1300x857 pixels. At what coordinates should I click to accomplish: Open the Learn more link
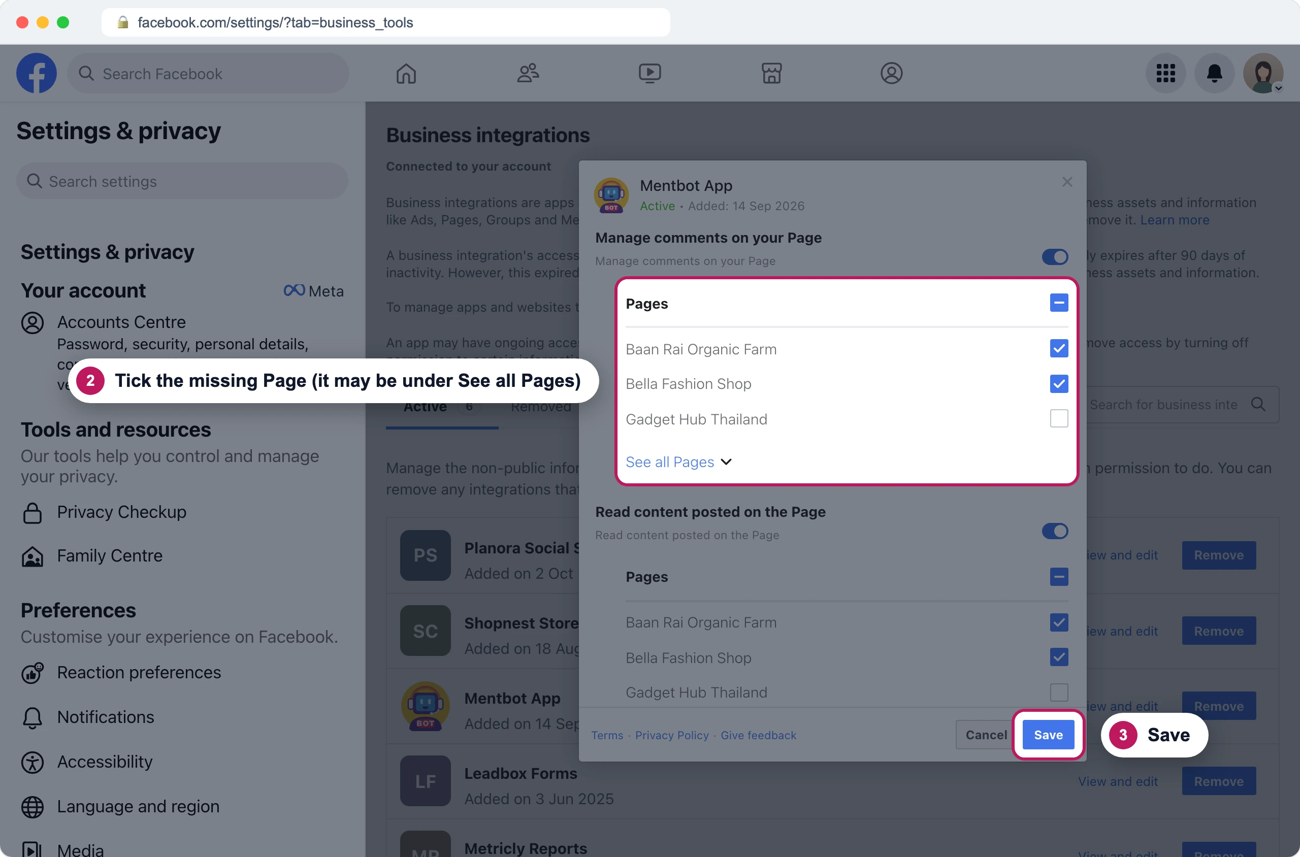click(x=1175, y=220)
